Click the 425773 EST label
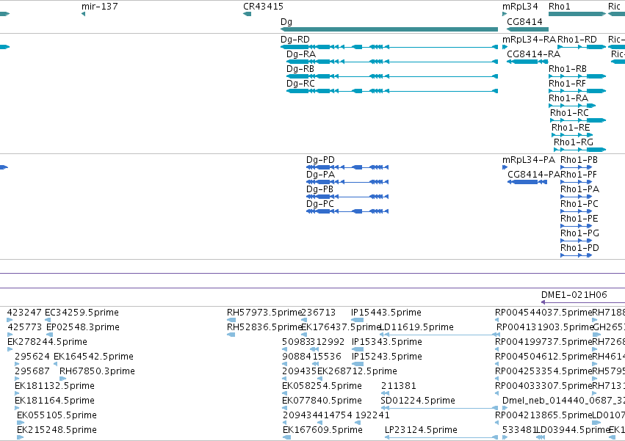Image resolution: width=625 pixels, height=441 pixels. click(x=25, y=327)
